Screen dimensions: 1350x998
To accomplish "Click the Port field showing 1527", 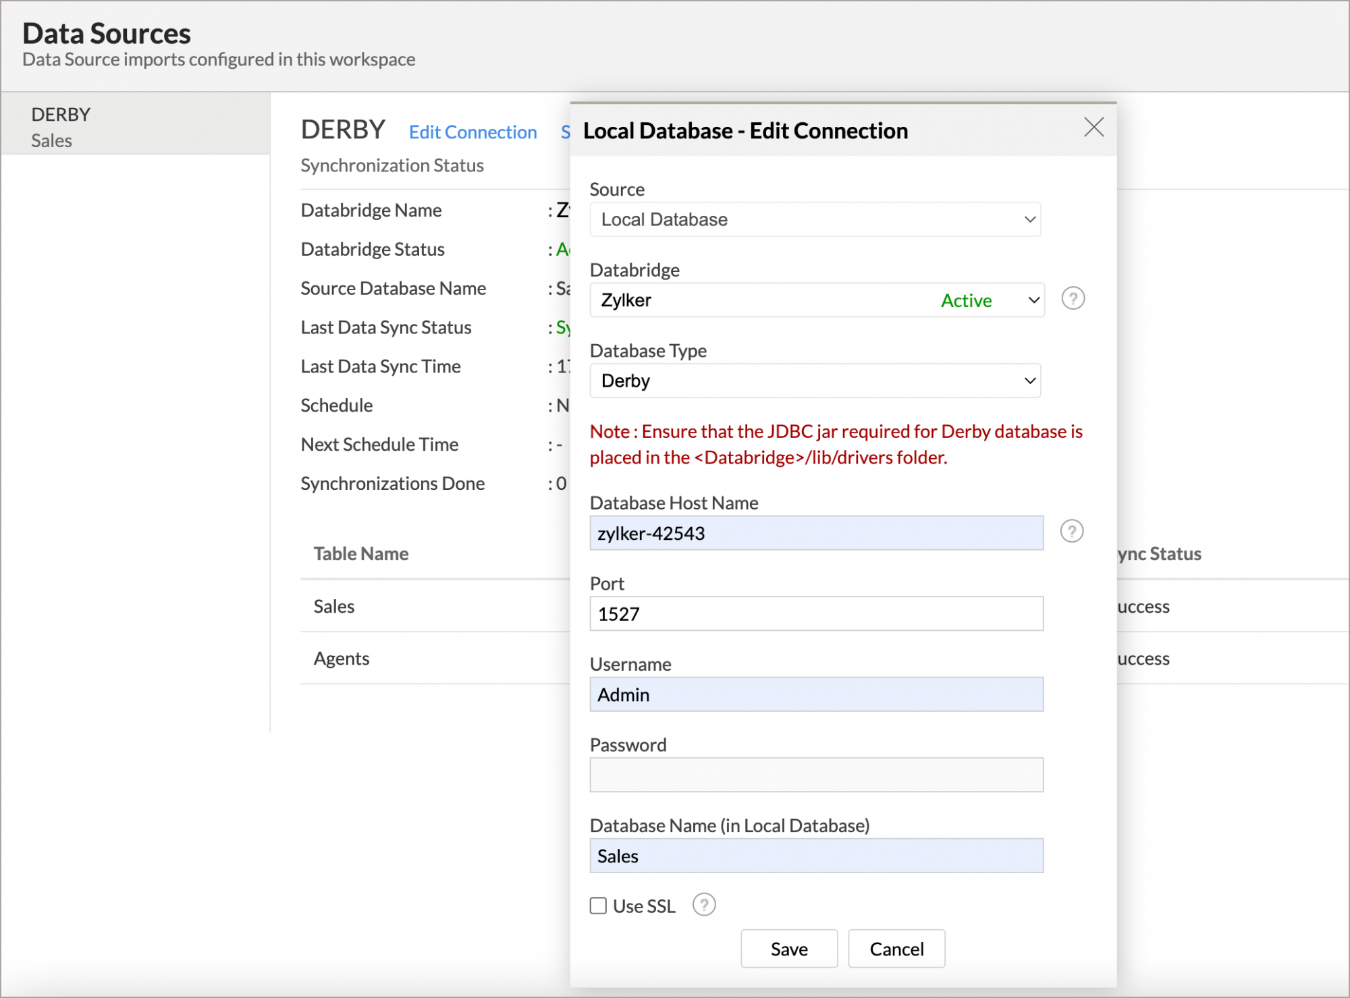I will tap(815, 613).
